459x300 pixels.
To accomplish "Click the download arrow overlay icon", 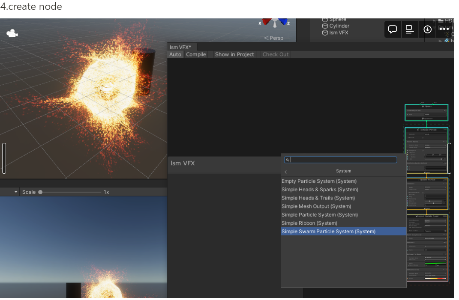I will coord(427,29).
